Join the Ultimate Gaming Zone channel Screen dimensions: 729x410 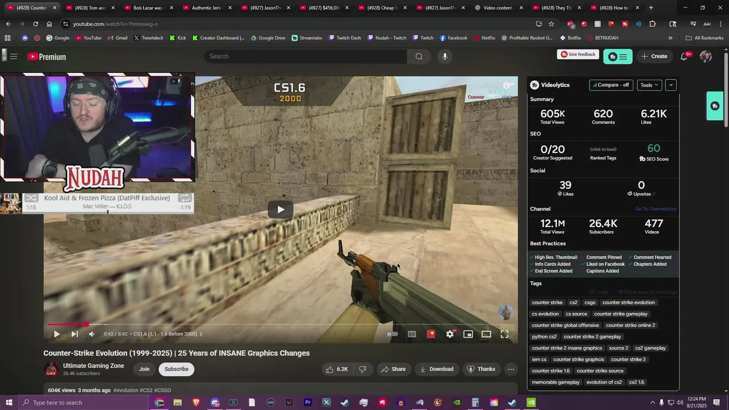click(145, 369)
